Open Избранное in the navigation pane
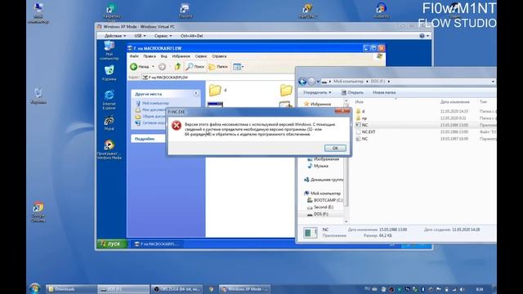This screenshot has width=523, height=294. 317,104
